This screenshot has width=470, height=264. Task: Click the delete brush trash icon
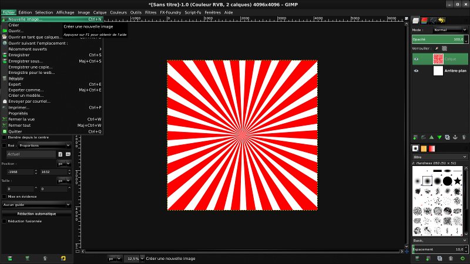click(x=451, y=258)
